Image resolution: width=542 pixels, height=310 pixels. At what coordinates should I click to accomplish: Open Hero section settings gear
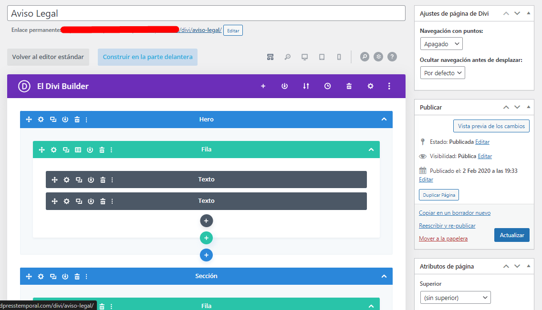(41, 120)
